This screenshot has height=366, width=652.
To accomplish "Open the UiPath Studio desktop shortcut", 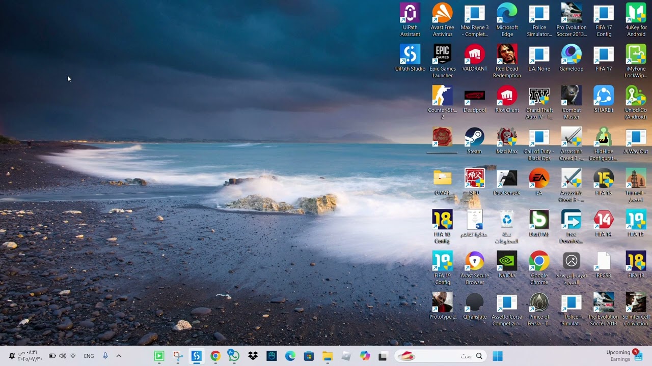I will click(x=410, y=58).
